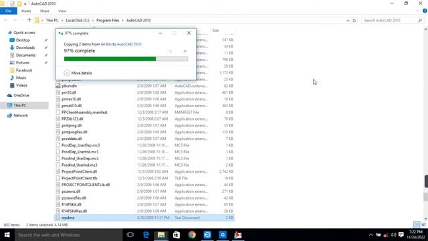
Task: Click the proddata.dll file icon
Action: click(58, 139)
